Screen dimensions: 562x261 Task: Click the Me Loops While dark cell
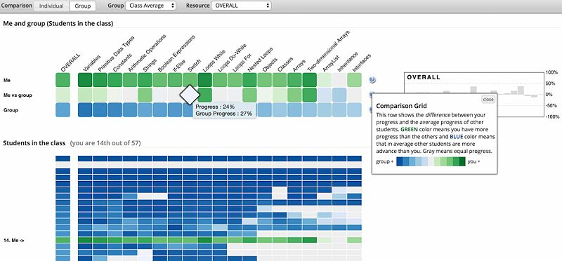(204, 80)
